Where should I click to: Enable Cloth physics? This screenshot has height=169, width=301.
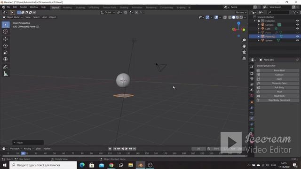[277, 79]
